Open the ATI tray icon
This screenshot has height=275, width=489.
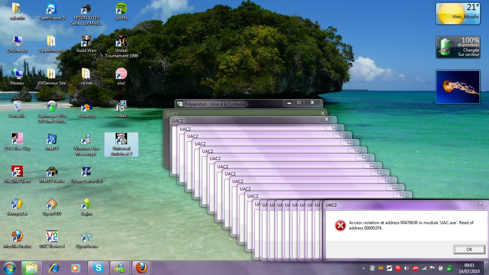(x=415, y=268)
